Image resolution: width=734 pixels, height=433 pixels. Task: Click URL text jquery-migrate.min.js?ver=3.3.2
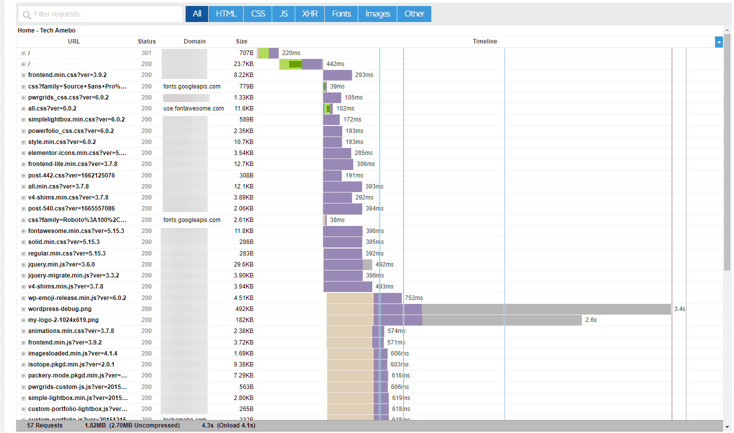74,275
